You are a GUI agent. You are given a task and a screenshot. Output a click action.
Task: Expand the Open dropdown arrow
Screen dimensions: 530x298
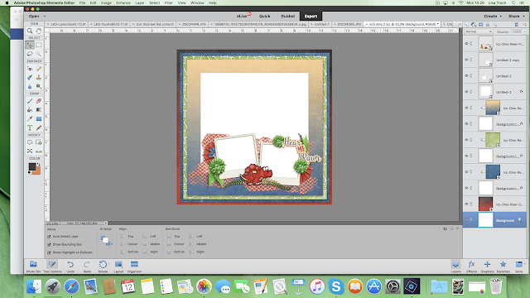[x=45, y=17]
